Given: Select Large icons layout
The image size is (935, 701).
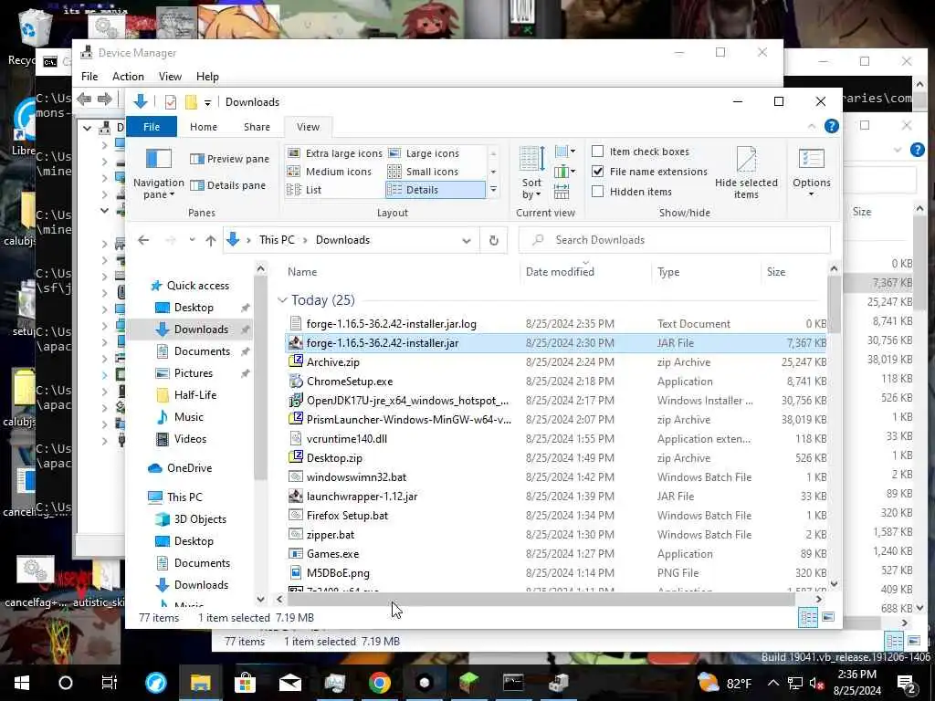Looking at the screenshot, I should point(424,153).
